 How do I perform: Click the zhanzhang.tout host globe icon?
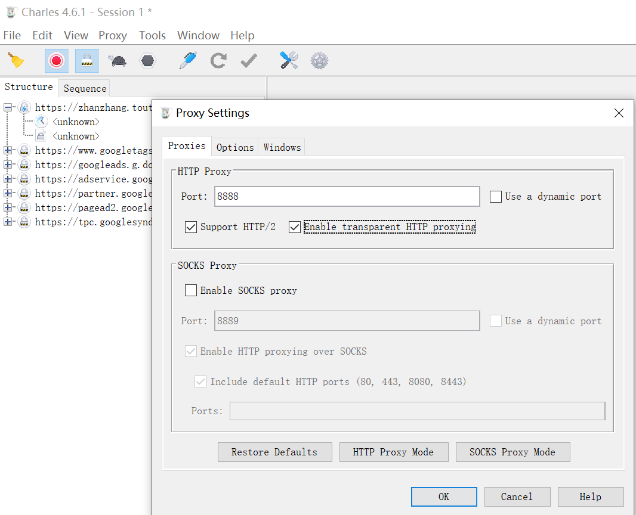point(24,107)
